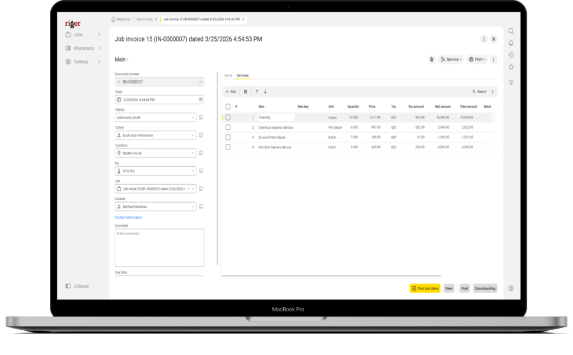The width and height of the screenshot is (573, 355).
Task: Open the Print dropdown button
Action: [477, 59]
